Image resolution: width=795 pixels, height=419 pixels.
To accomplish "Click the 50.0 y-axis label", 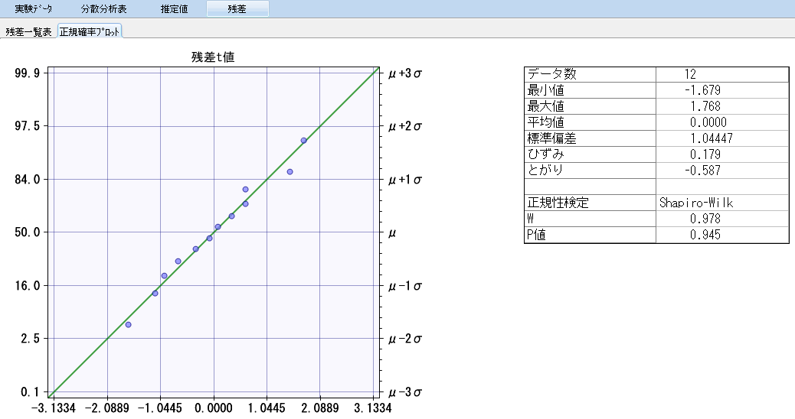I will pyautogui.click(x=28, y=232).
